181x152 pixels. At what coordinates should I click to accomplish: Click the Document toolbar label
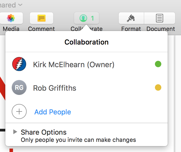[161, 29]
